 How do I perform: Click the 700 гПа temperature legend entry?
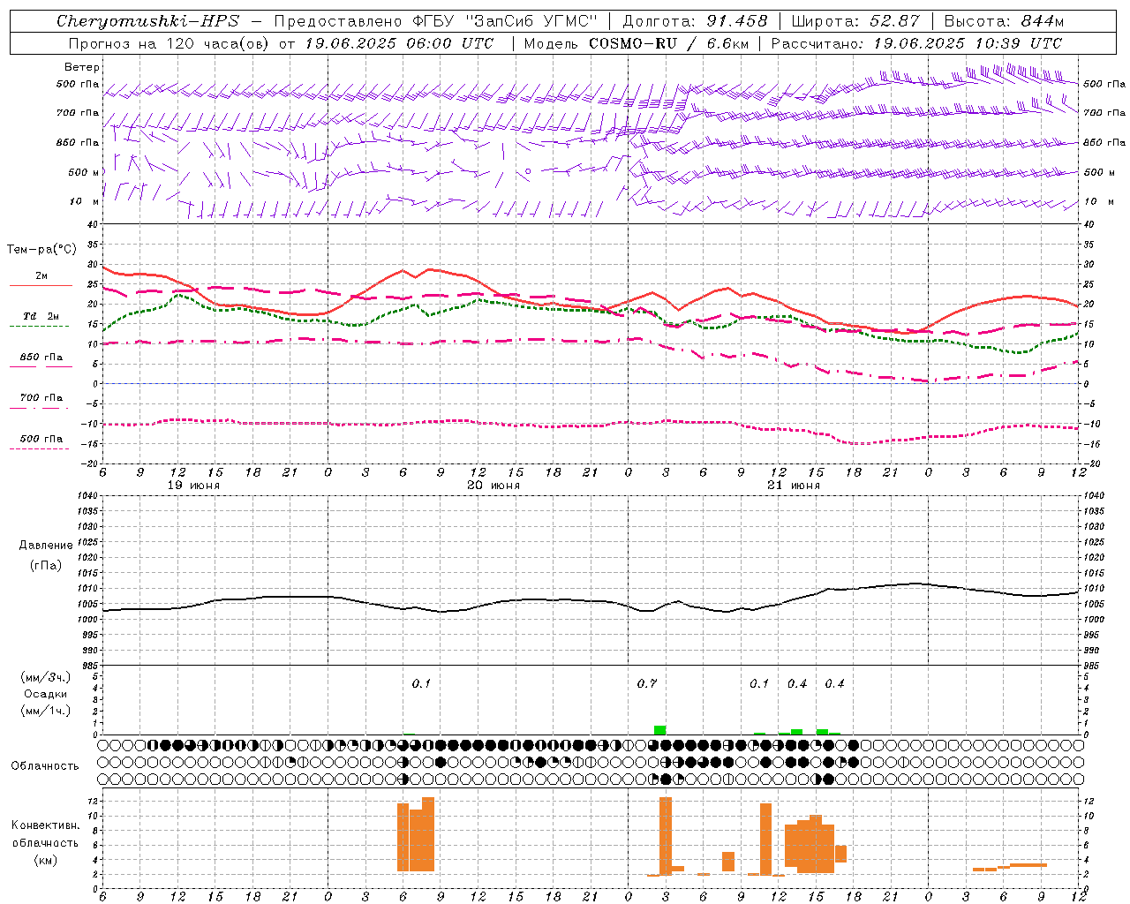[x=41, y=400]
